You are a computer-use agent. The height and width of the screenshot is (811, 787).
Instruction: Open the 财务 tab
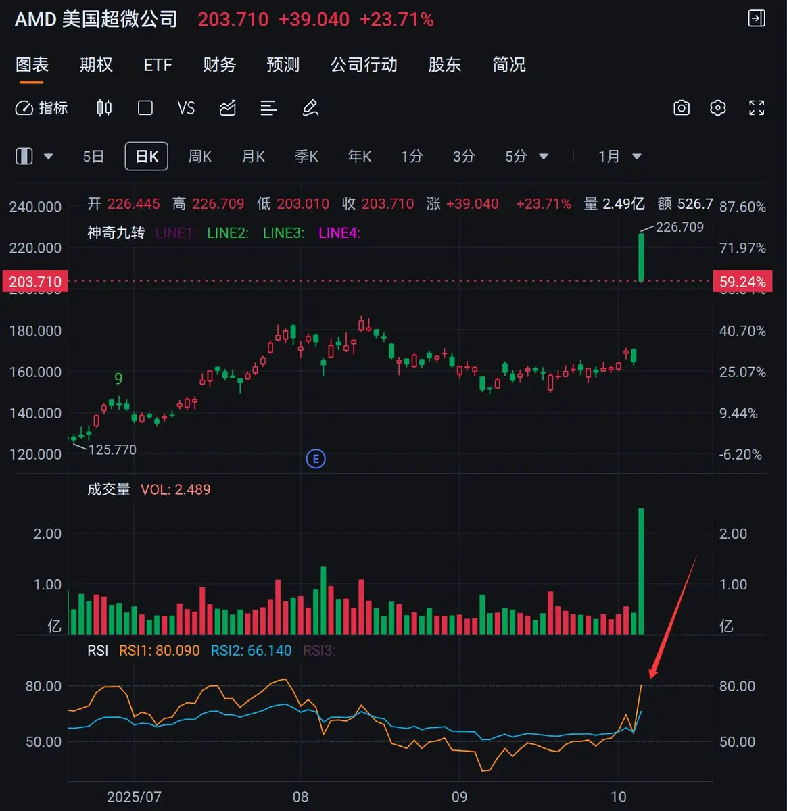[220, 65]
